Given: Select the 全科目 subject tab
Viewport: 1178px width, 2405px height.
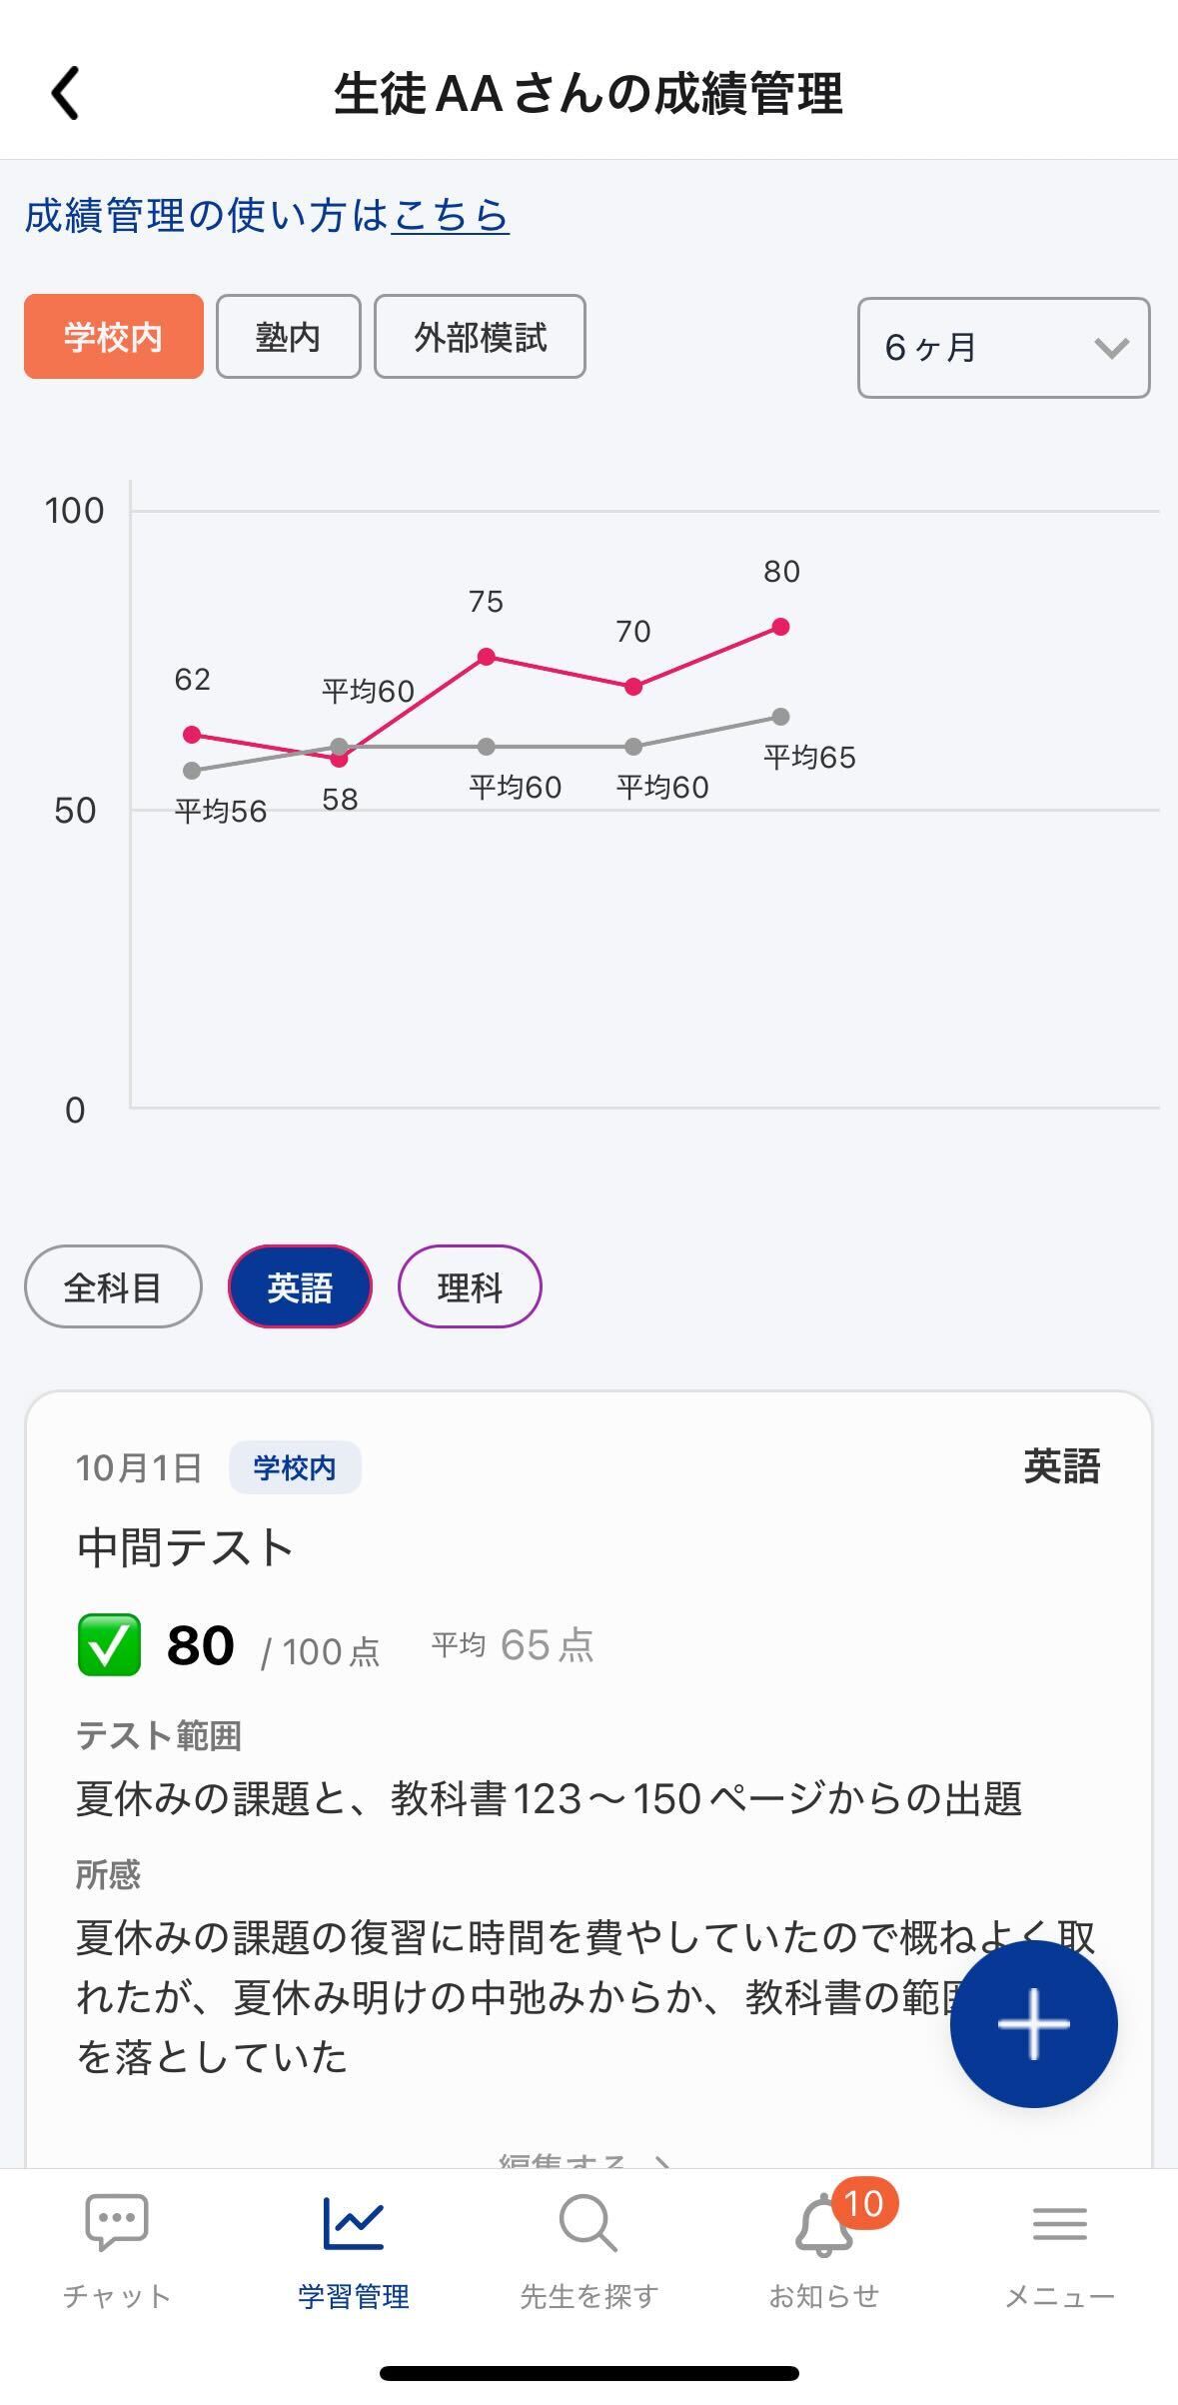Looking at the screenshot, I should point(113,1286).
